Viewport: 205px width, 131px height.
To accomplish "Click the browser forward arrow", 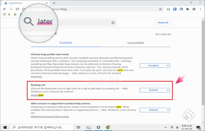I will [x=11, y=9].
